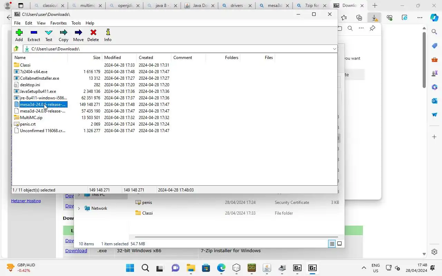Image resolution: width=442 pixels, height=276 pixels.
Task: Open the Drop paper-plane sidebar icon
Action: 434,115
